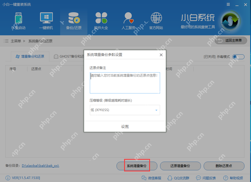The width and height of the screenshot is (251, 182).
Task: Toggle the 杀毒模式 antivirus mode switch
Action: pyautogui.click(x=238, y=57)
